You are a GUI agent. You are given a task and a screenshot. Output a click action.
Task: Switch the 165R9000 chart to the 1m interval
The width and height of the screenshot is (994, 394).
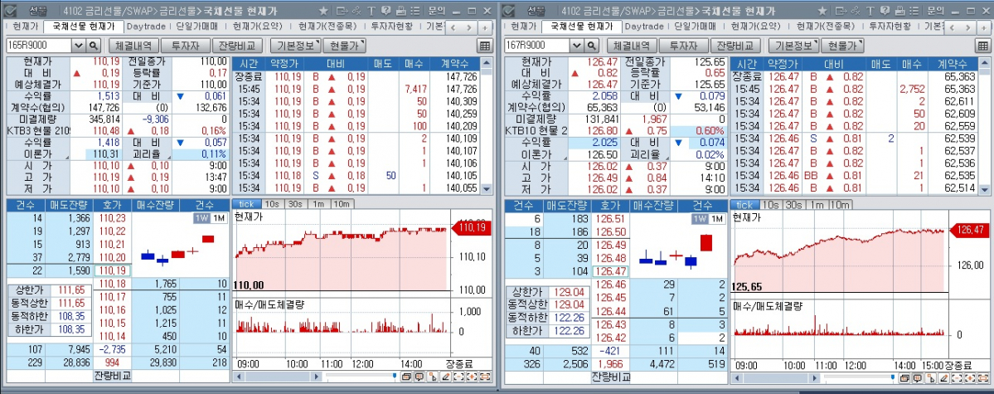(318, 204)
